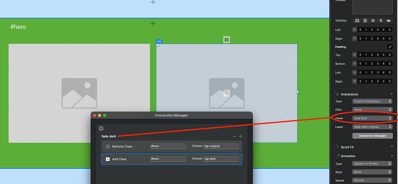Click the Add Class plus icon
Viewport: 398px width, 184px height.
[x=108, y=159]
